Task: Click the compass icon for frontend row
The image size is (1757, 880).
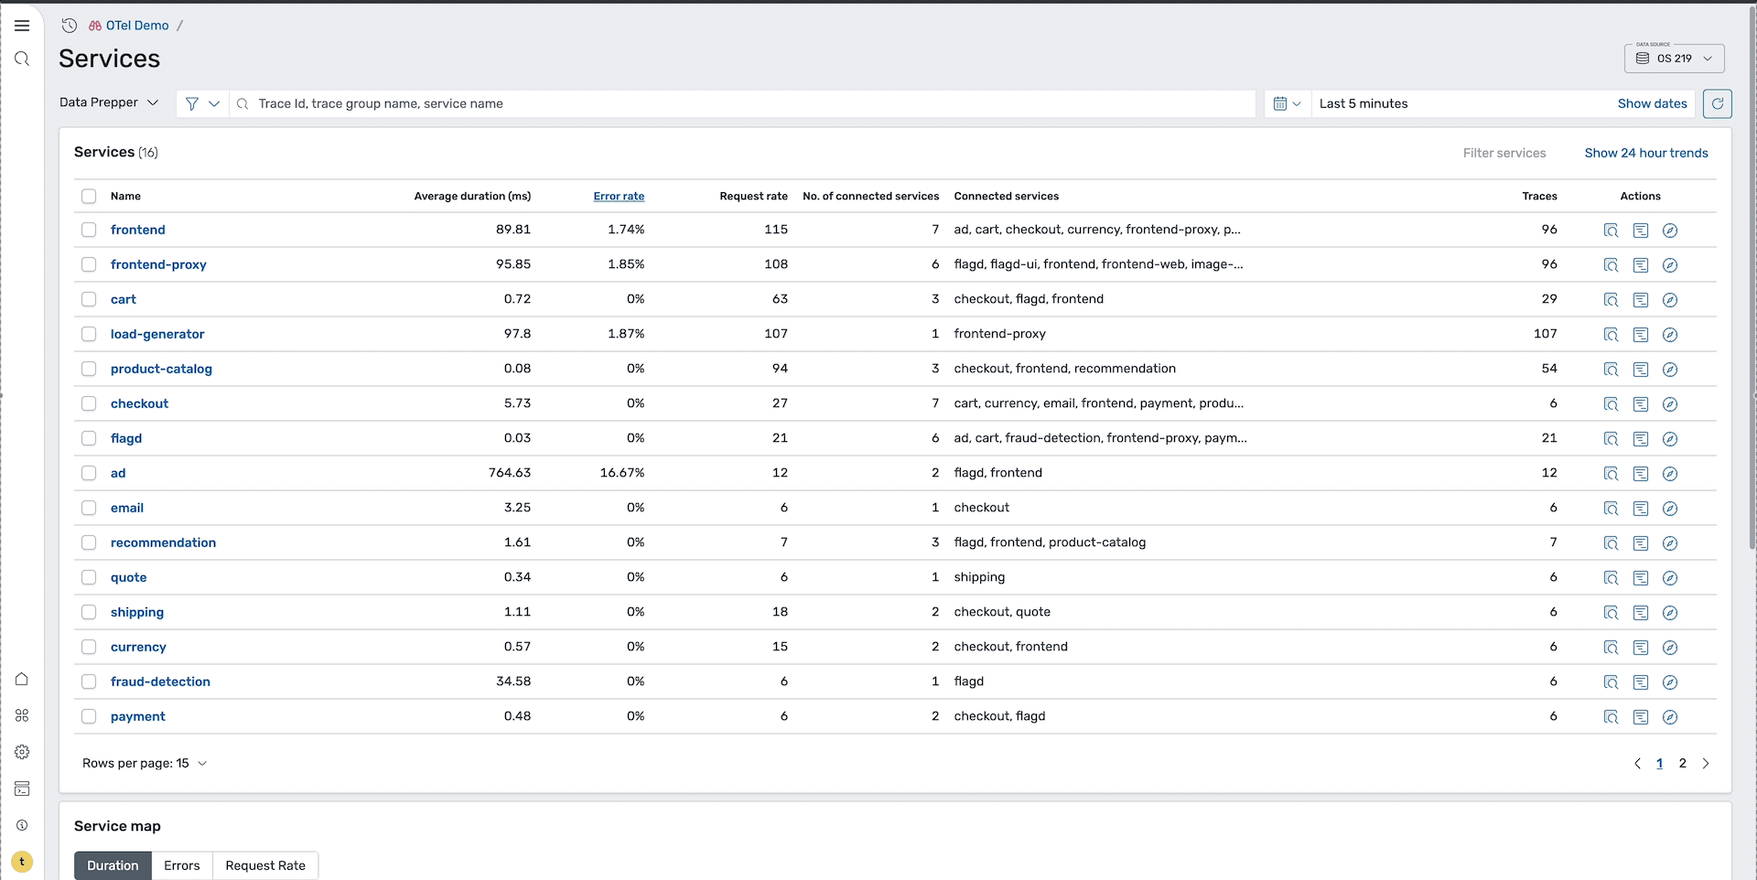Action: click(1670, 231)
